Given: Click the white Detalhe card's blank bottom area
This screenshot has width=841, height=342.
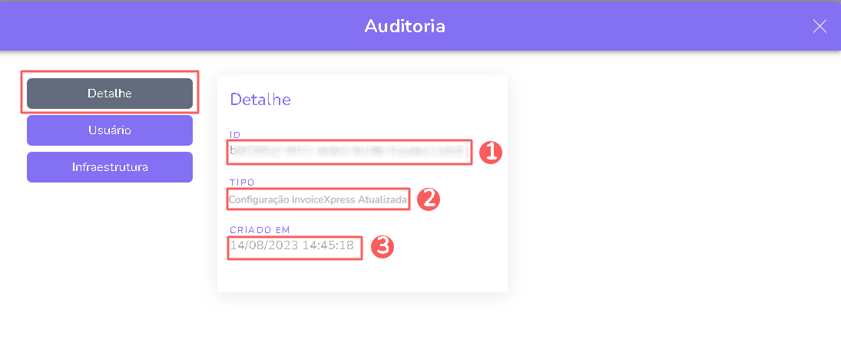Looking at the screenshot, I should (x=362, y=276).
